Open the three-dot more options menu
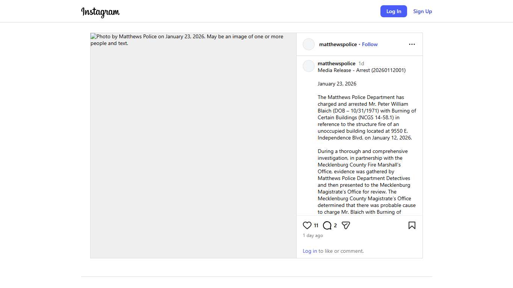Image resolution: width=513 pixels, height=288 pixels. pos(412,44)
